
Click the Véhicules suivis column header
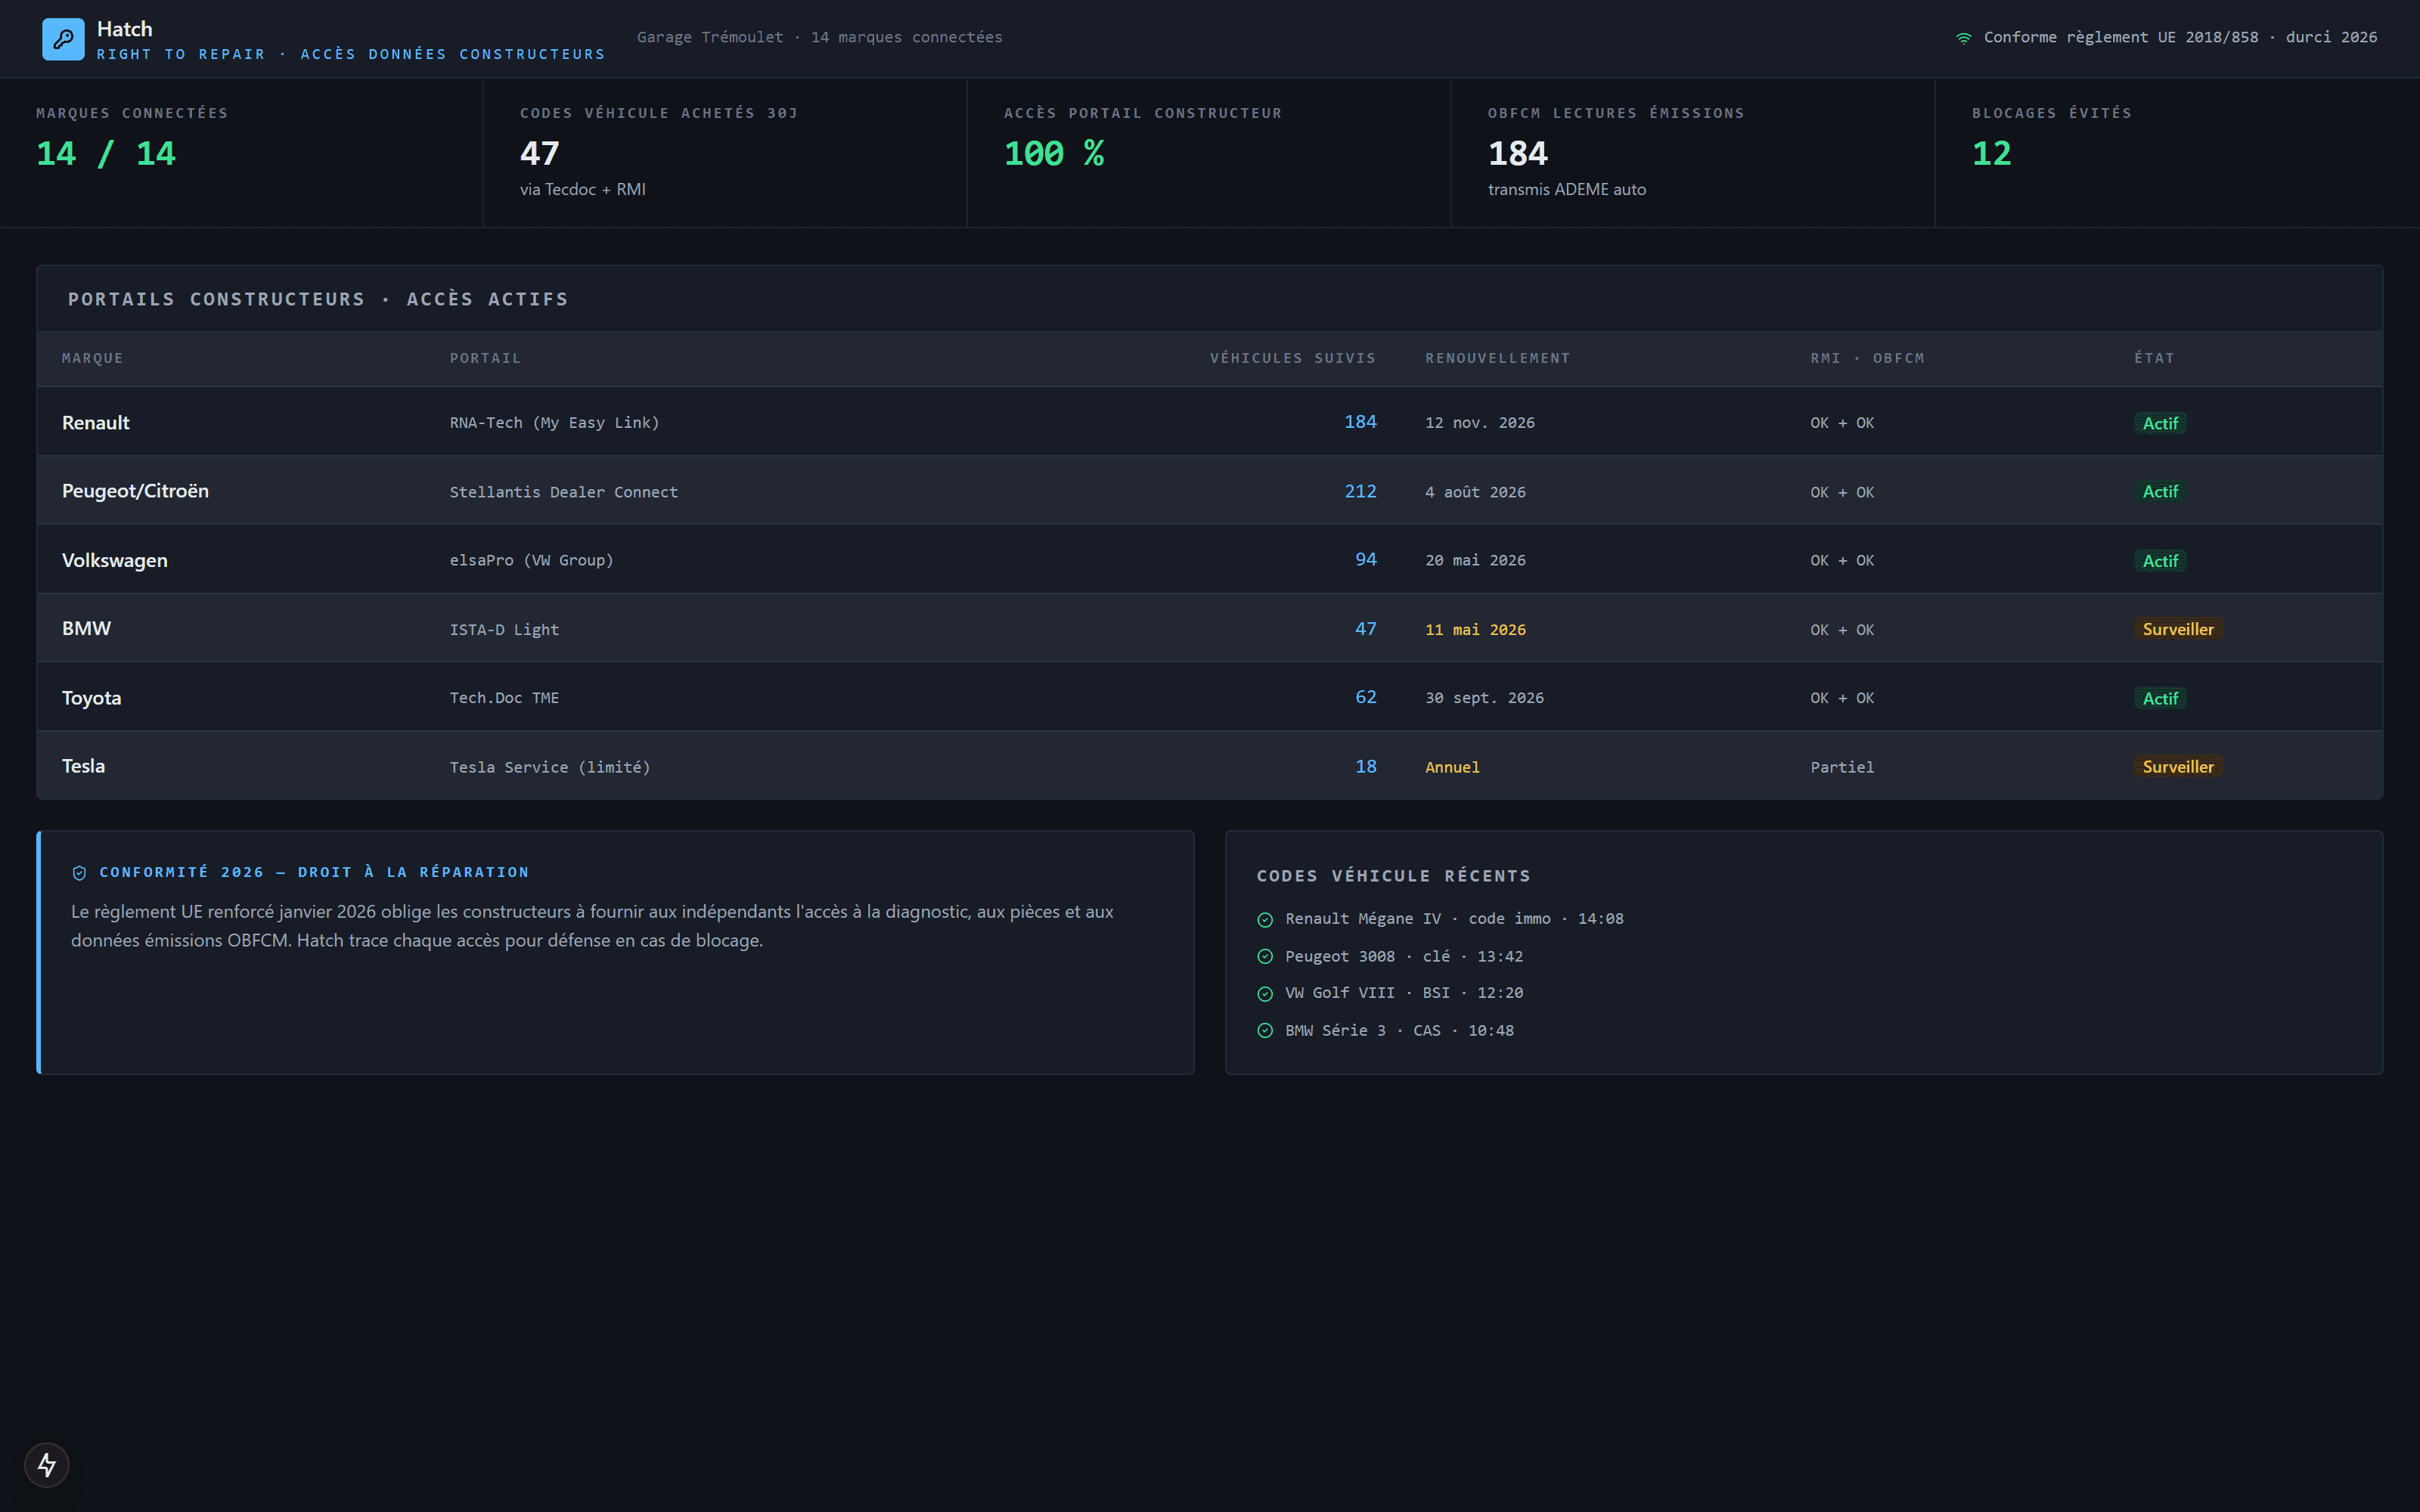coord(1293,358)
